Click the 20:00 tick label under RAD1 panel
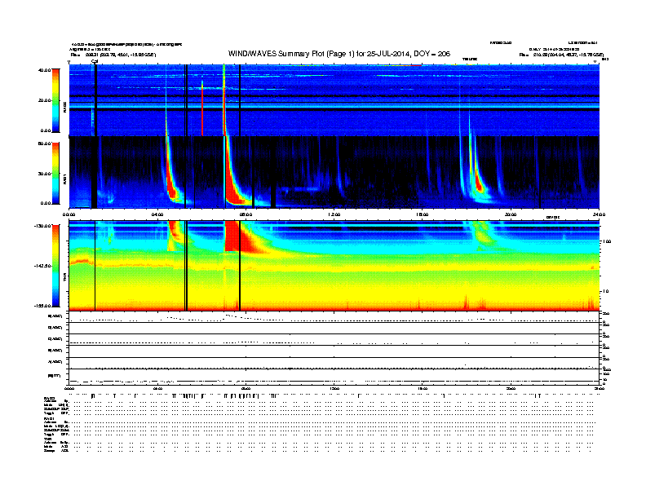 pyautogui.click(x=511, y=214)
